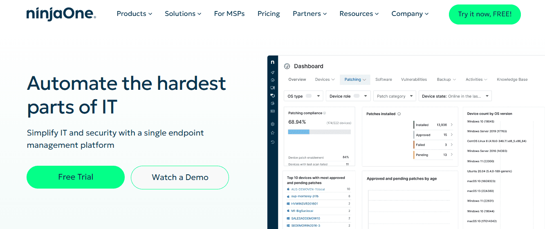Open the single-monitor Devices sidebar icon

273,88
